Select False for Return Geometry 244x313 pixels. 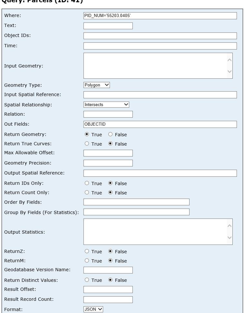point(111,134)
